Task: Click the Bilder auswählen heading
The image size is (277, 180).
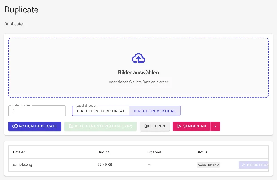Action: click(138, 72)
